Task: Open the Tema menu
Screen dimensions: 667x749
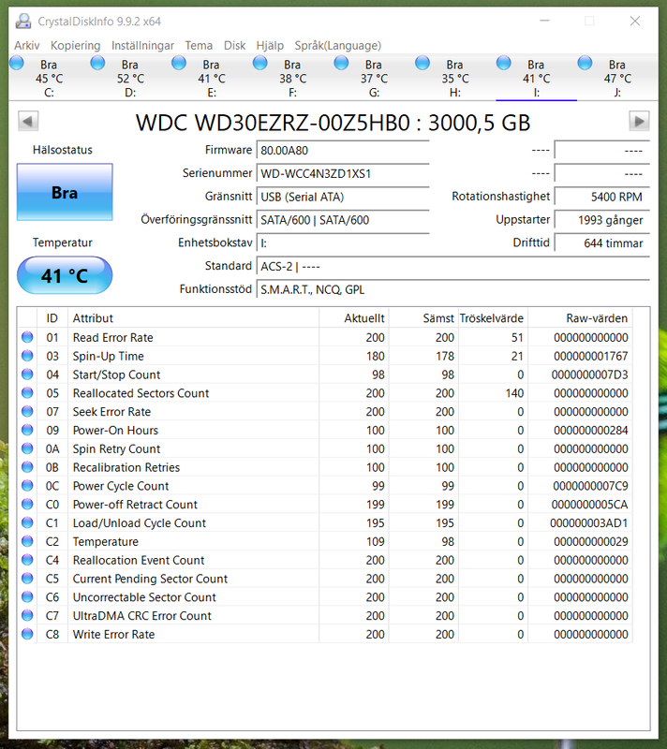Action: (199, 45)
